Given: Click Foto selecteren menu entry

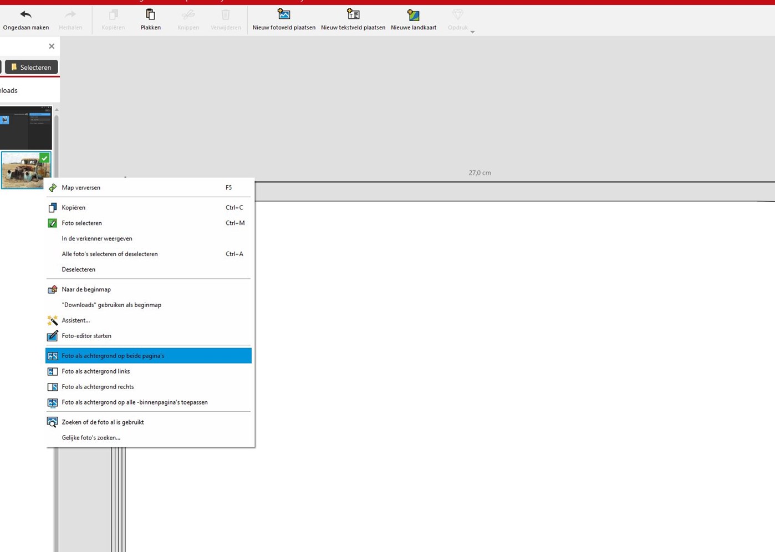Looking at the screenshot, I should coord(81,223).
